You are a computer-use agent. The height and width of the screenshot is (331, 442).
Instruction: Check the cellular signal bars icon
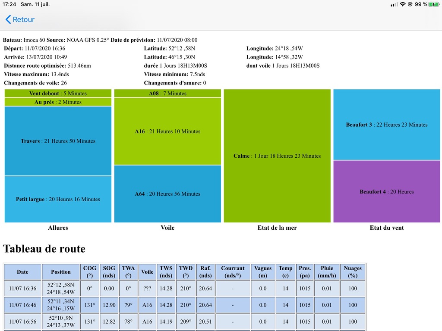click(x=394, y=4)
